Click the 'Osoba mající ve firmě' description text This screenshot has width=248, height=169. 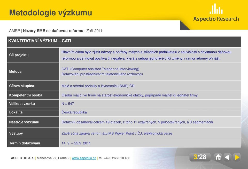tap(129, 95)
